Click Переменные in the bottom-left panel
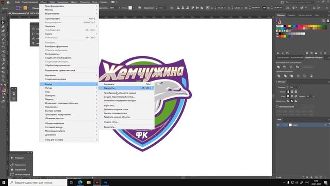330x186 pixels. (21, 165)
